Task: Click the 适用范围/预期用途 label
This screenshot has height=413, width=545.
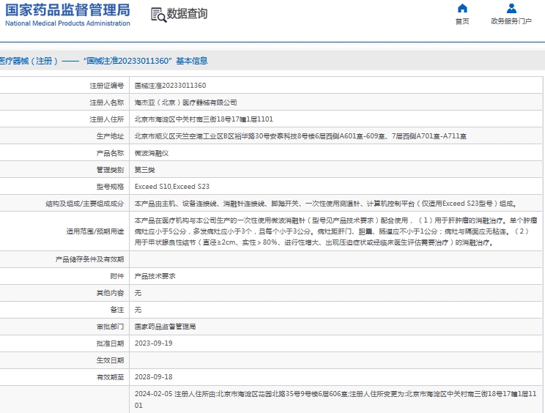Action: (95, 231)
